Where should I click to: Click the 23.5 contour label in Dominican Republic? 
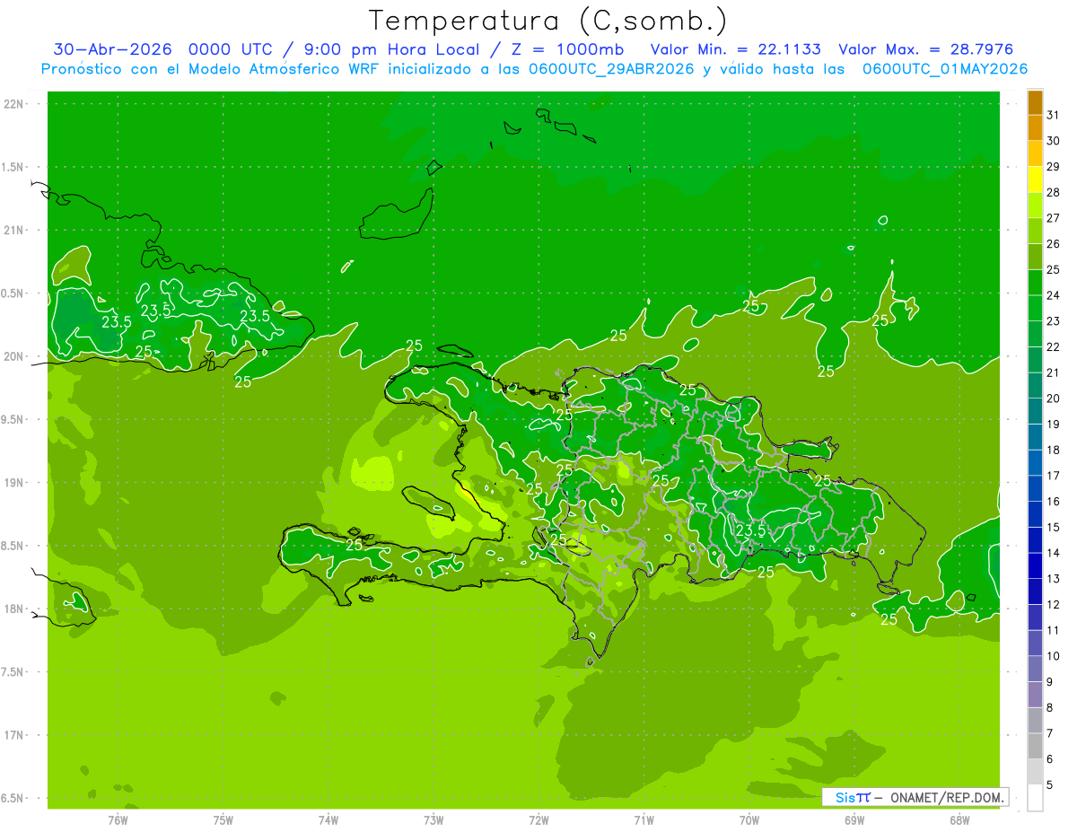tap(750, 530)
